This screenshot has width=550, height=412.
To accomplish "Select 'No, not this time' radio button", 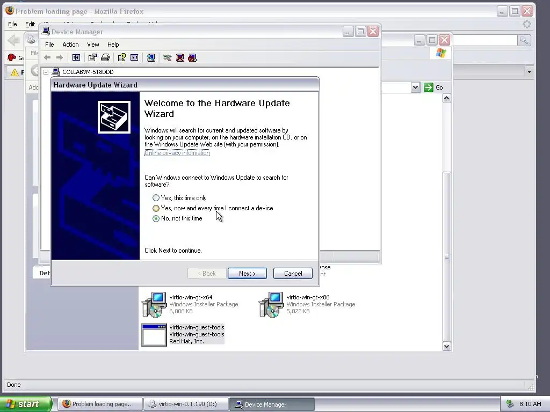I will [x=156, y=218].
